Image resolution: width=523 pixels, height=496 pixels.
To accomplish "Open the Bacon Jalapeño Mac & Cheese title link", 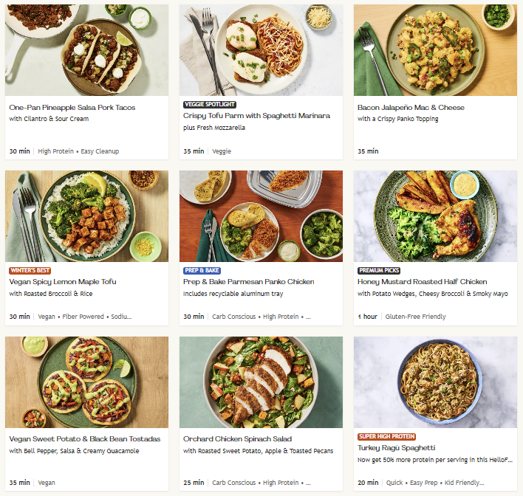I will tap(411, 108).
